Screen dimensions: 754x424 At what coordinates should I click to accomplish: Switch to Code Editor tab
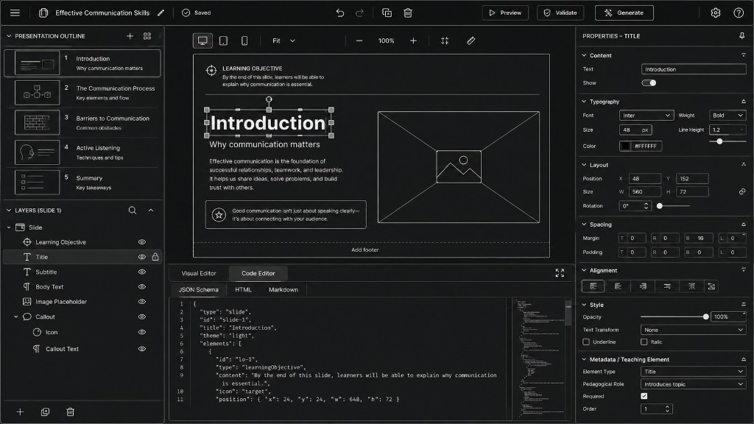point(258,273)
